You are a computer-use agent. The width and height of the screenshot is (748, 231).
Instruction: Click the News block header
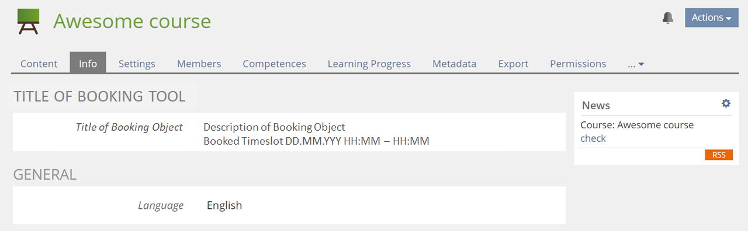point(596,106)
